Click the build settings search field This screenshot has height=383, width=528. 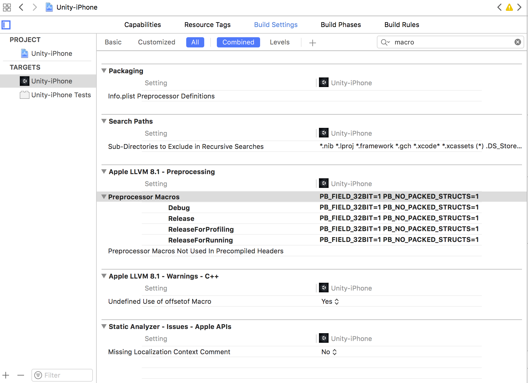(x=451, y=42)
